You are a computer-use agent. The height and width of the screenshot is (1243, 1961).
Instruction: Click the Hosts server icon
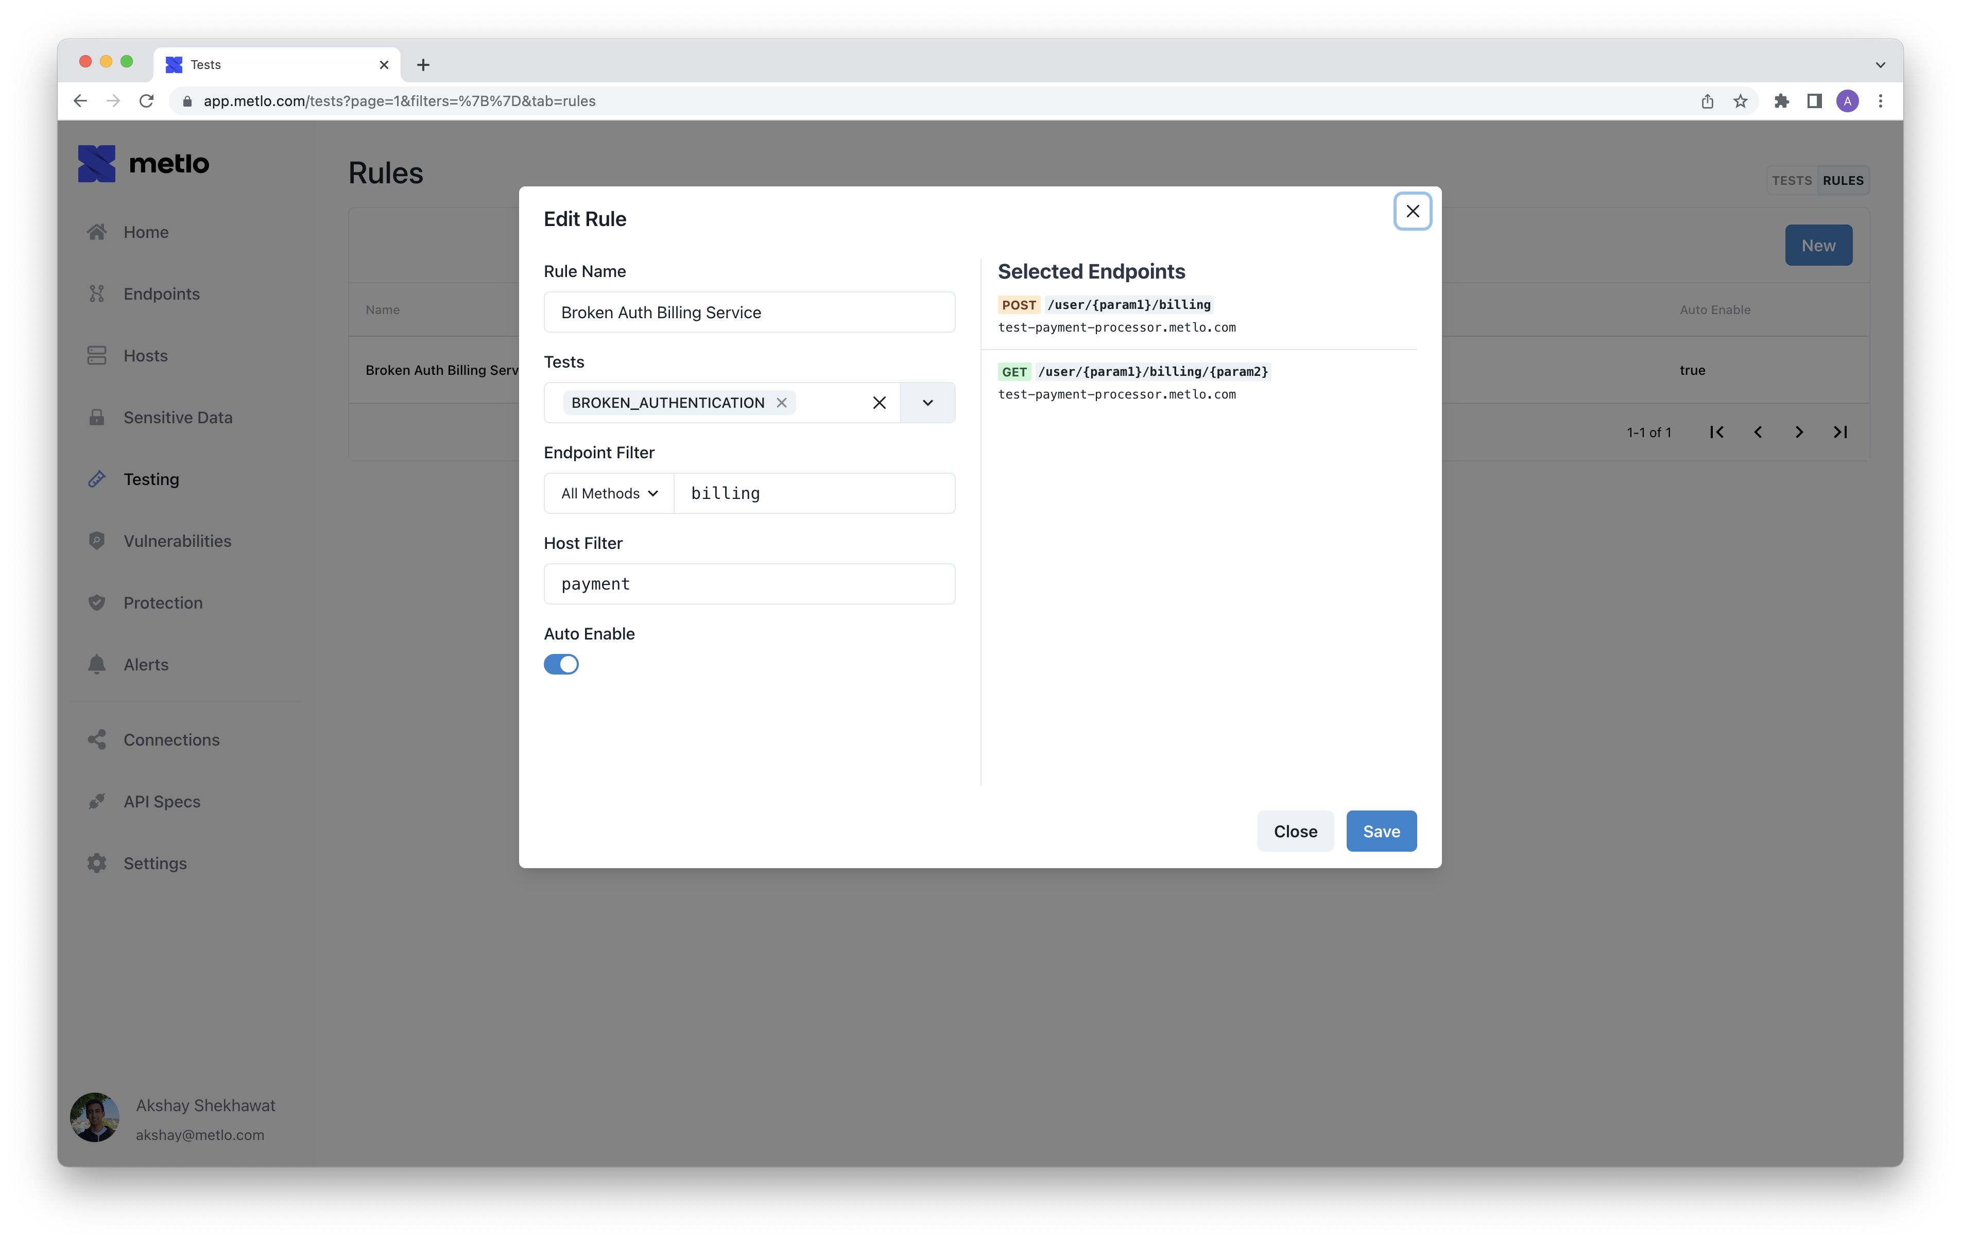click(97, 356)
